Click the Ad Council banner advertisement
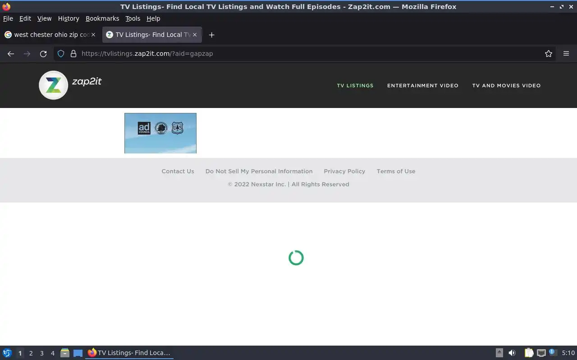The height and width of the screenshot is (360, 577). [x=160, y=133]
